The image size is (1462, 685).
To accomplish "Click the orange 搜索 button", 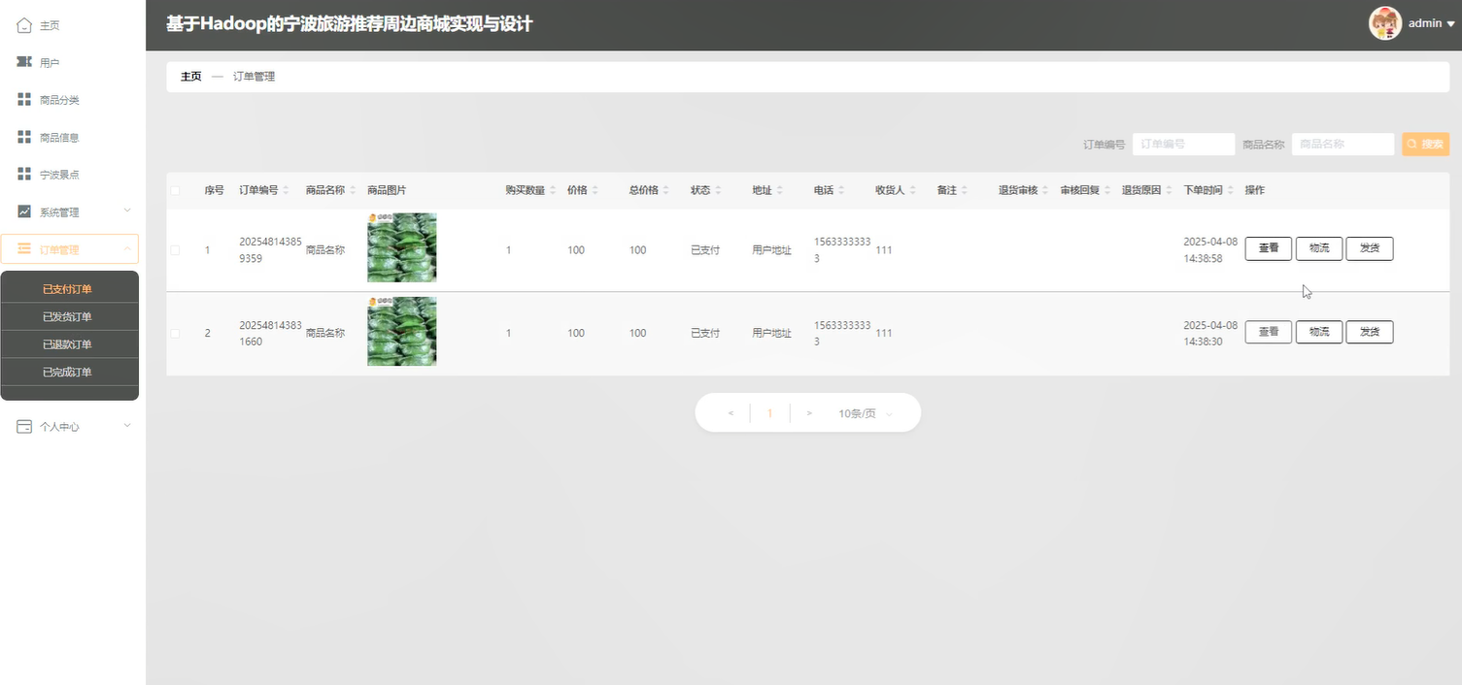I will pyautogui.click(x=1425, y=144).
